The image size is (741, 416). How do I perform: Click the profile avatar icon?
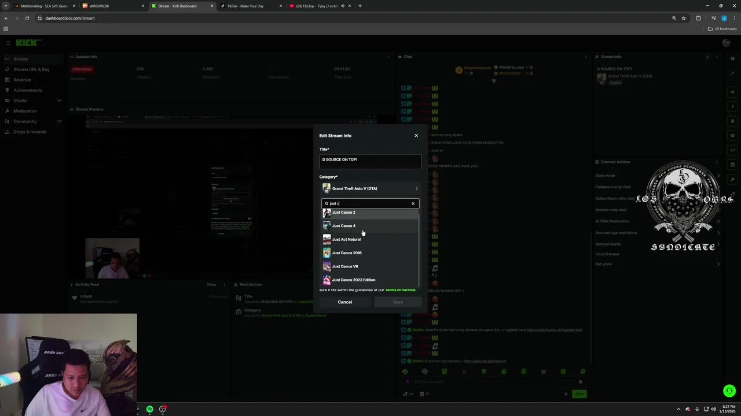tap(727, 43)
